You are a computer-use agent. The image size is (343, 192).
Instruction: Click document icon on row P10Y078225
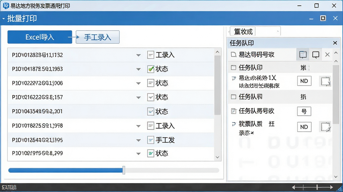tap(150, 126)
